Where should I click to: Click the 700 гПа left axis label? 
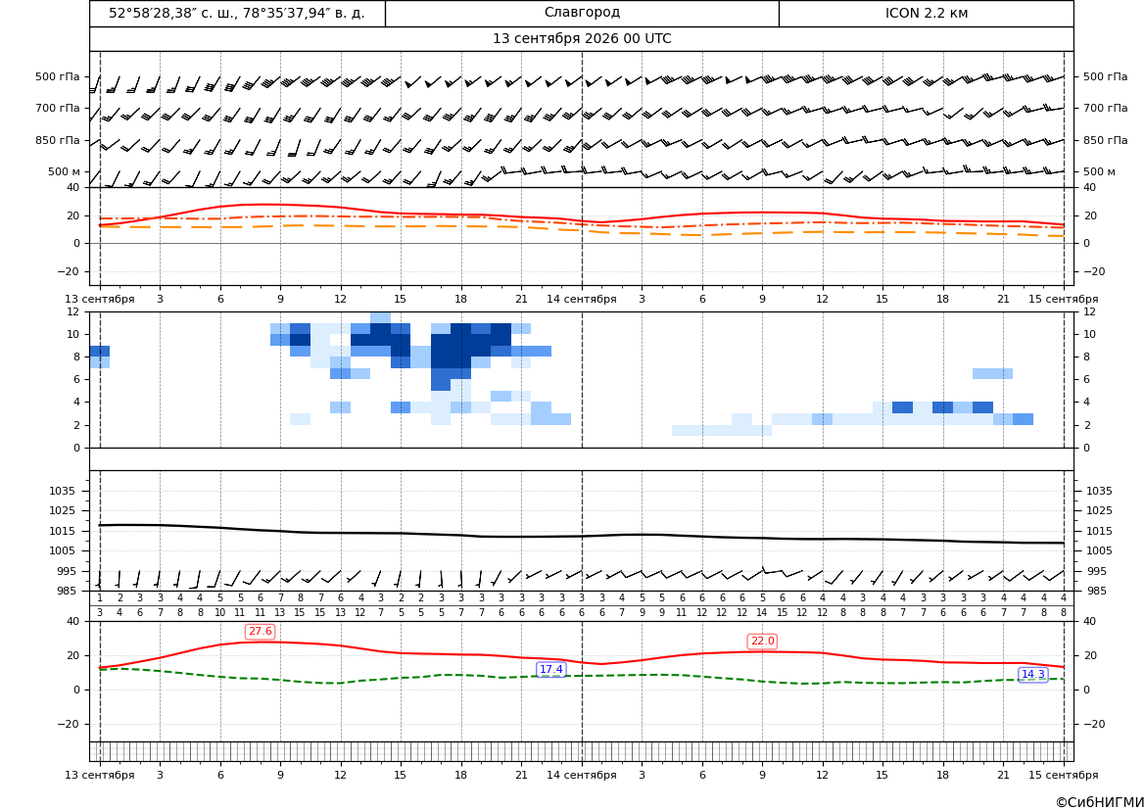[58, 108]
